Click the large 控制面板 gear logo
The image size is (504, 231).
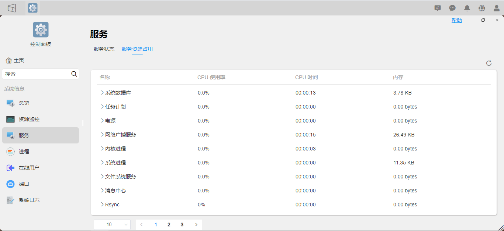[41, 30]
